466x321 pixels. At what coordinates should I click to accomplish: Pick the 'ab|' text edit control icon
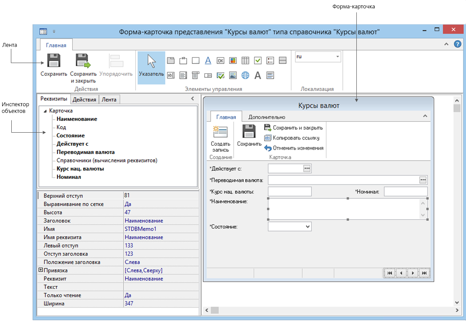(171, 75)
